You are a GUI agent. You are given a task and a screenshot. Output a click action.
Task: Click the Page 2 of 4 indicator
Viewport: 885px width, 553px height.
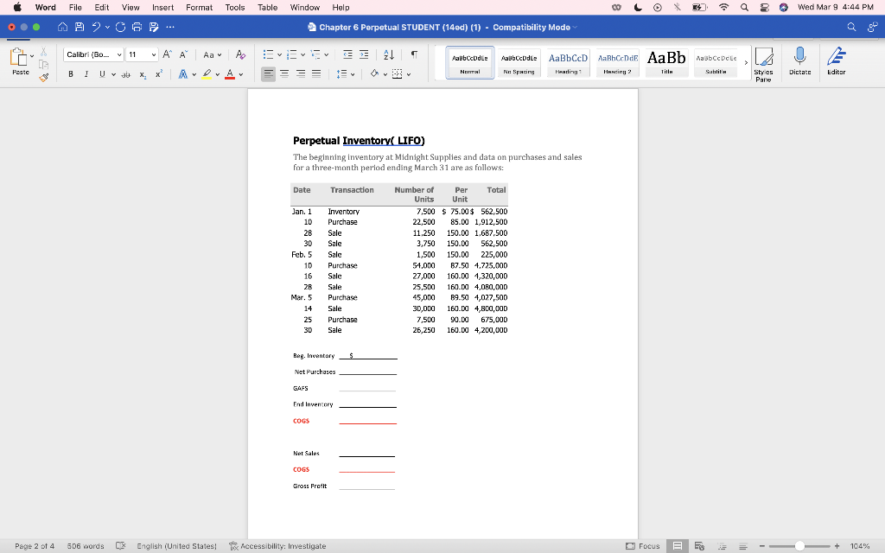tap(35, 546)
